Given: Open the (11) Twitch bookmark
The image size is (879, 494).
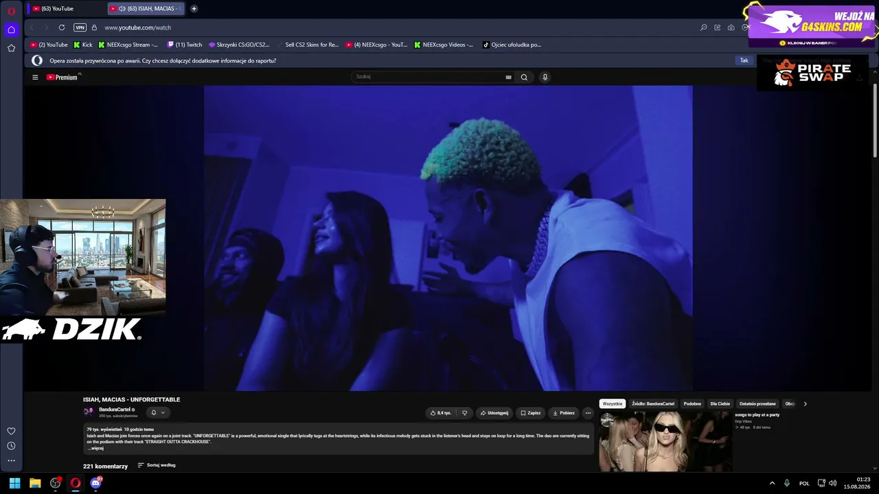Looking at the screenshot, I should [x=185, y=45].
